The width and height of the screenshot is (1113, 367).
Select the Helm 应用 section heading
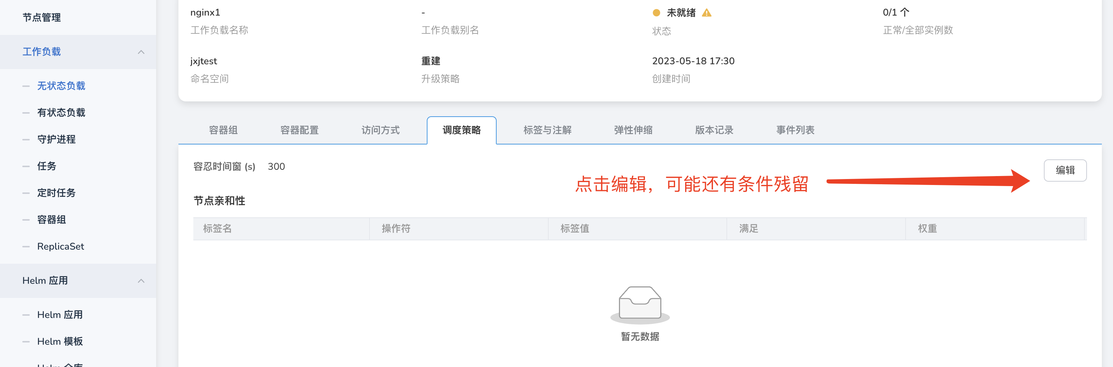tap(45, 281)
